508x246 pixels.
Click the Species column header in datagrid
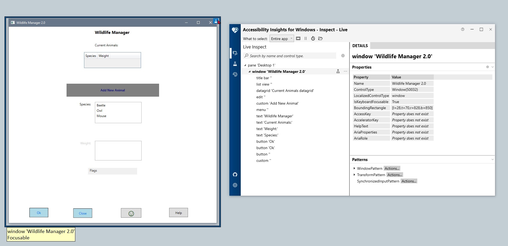coord(91,56)
